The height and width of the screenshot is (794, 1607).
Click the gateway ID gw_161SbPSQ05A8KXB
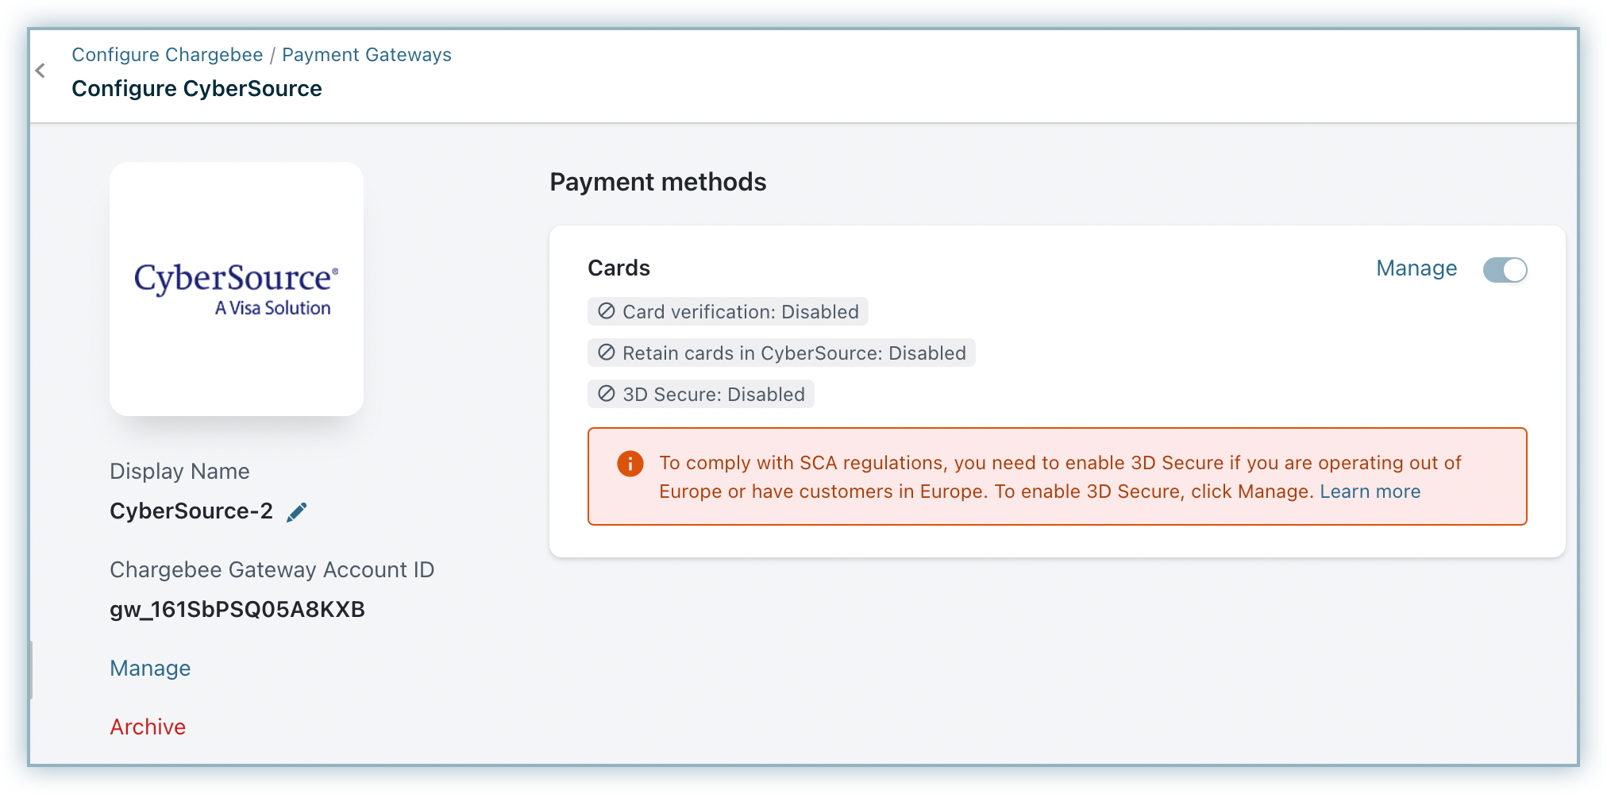pyautogui.click(x=237, y=610)
